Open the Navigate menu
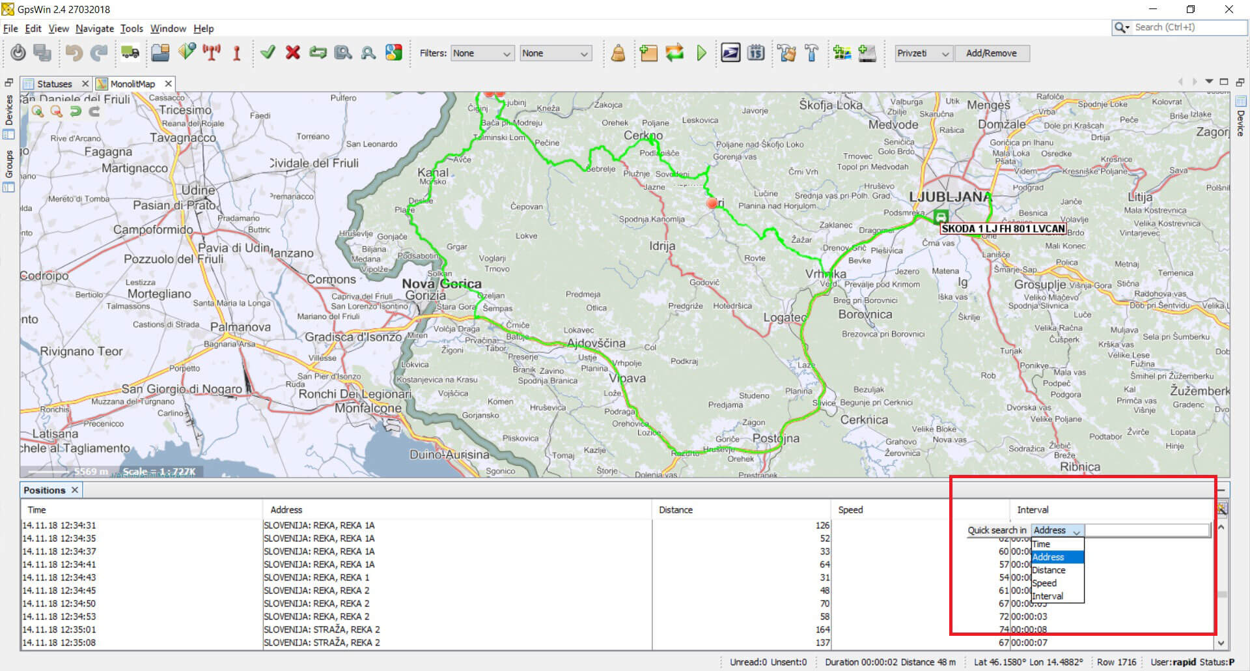This screenshot has height=671, width=1250. [x=94, y=29]
